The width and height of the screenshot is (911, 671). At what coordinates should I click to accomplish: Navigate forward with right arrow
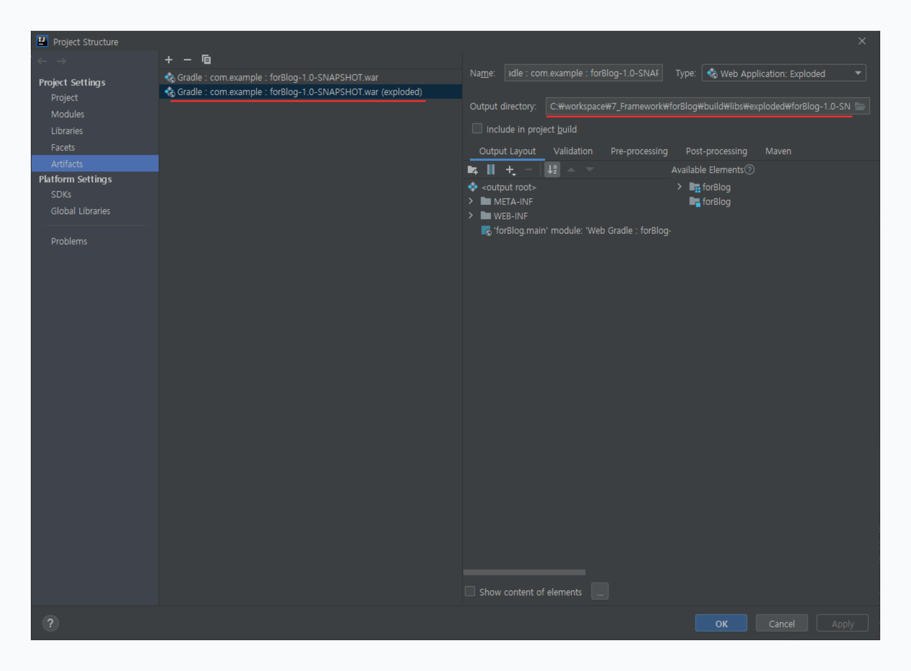pyautogui.click(x=61, y=61)
